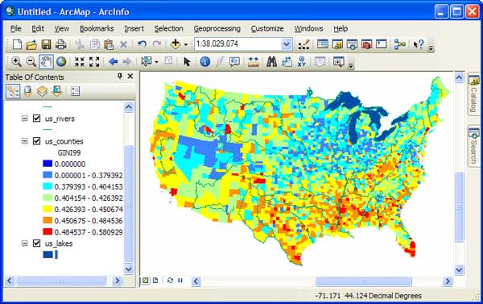
Task: Open the Windows menu
Action: [308, 29]
